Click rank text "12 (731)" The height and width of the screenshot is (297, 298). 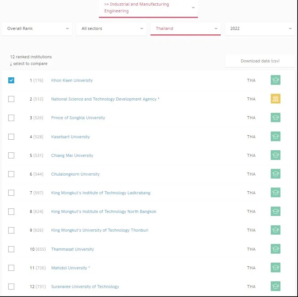click(38, 287)
